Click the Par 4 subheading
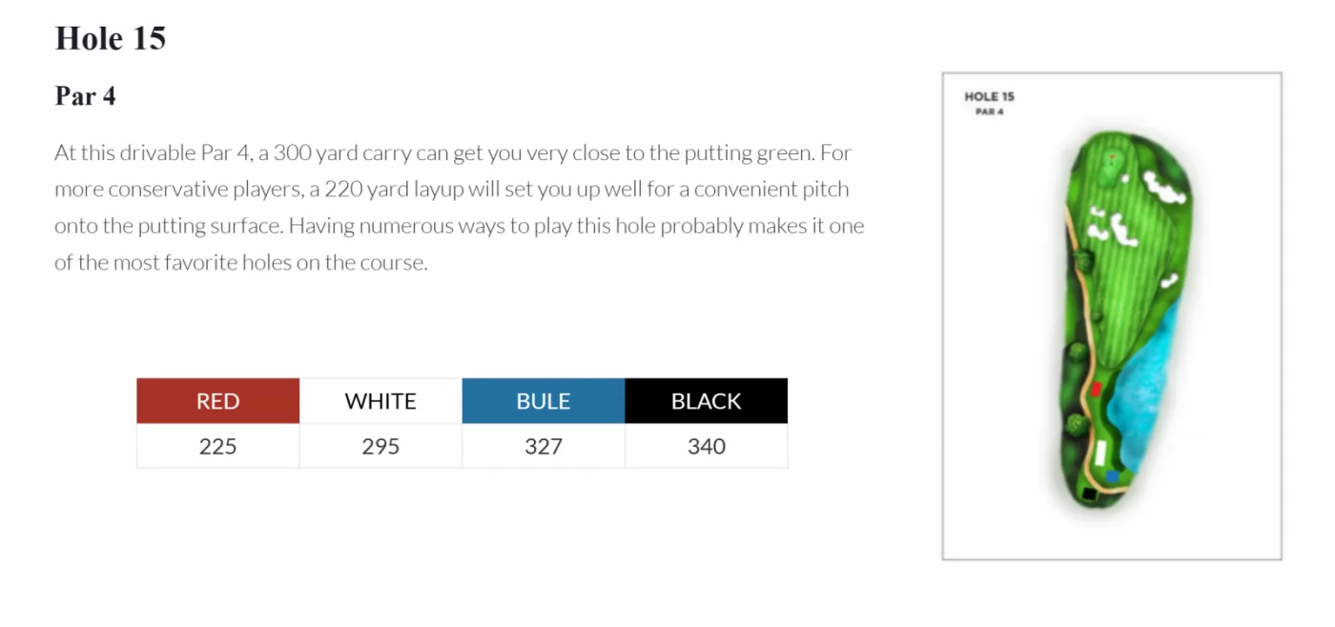Image resolution: width=1335 pixels, height=627 pixels. [x=86, y=96]
